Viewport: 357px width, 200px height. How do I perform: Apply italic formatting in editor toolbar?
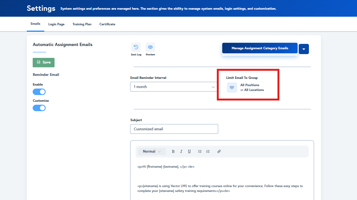[x=181, y=152]
